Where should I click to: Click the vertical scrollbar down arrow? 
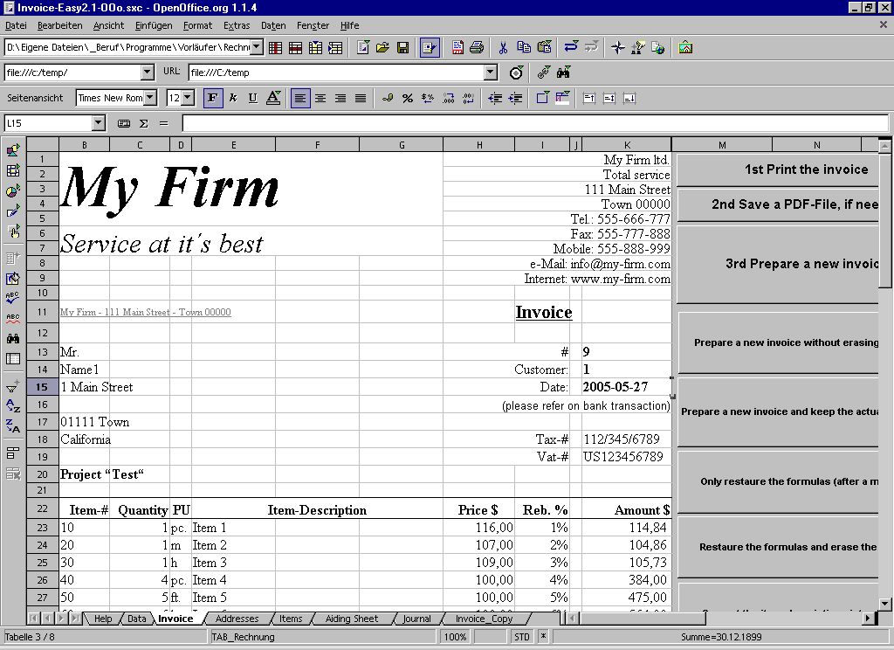pyautogui.click(x=885, y=603)
